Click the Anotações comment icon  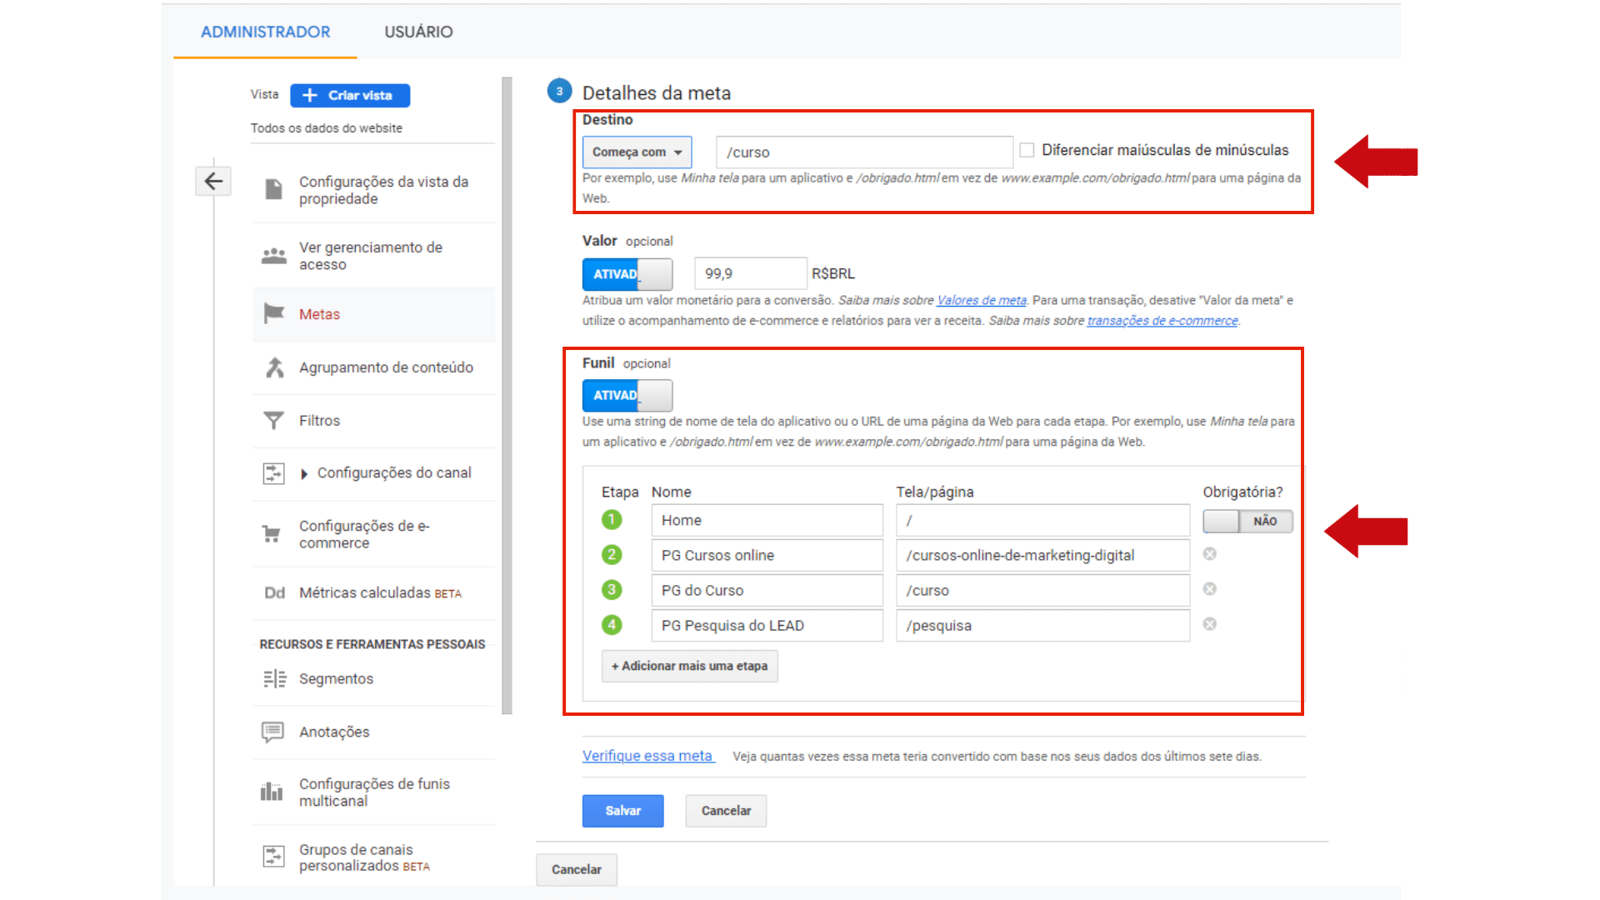(272, 732)
